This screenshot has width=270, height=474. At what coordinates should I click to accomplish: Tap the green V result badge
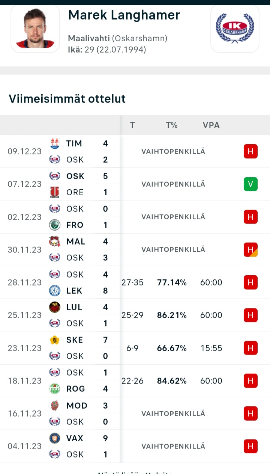pyautogui.click(x=250, y=184)
